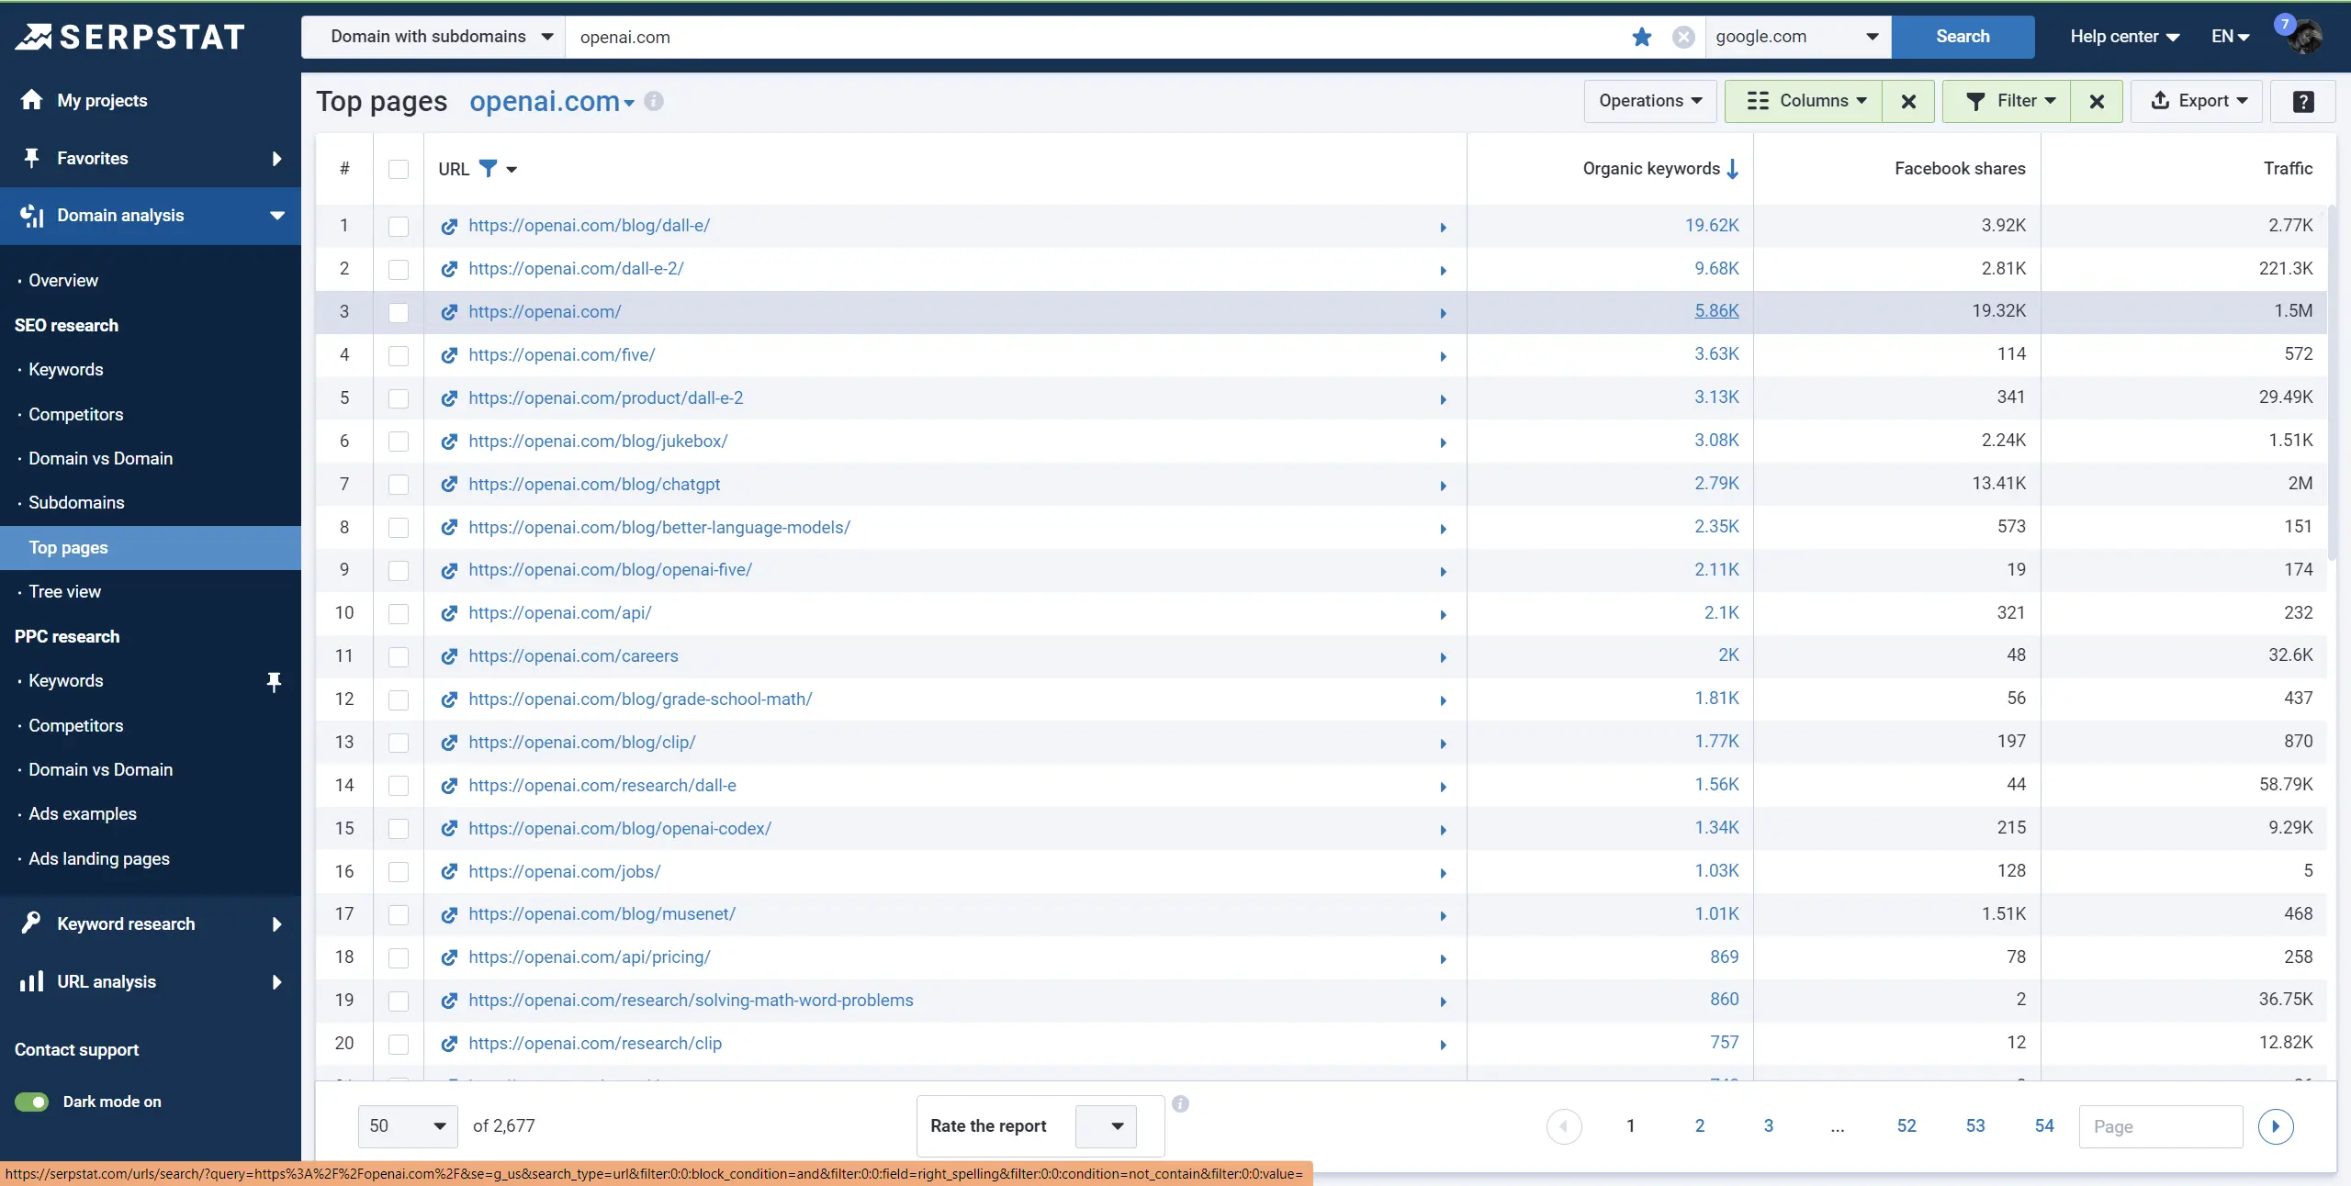This screenshot has height=1186, width=2351.
Task: Open SEO Competitors in sidebar
Action: [75, 414]
